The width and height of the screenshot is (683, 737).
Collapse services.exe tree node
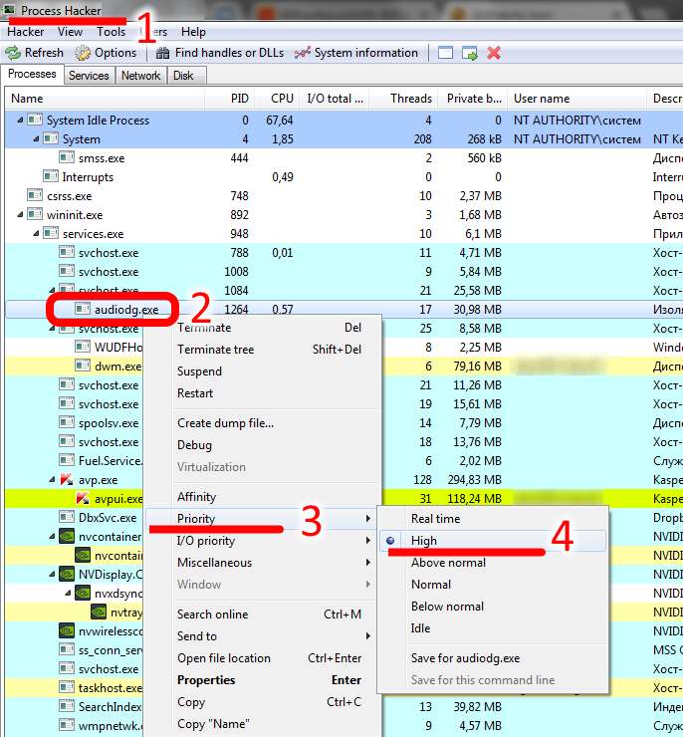(36, 234)
